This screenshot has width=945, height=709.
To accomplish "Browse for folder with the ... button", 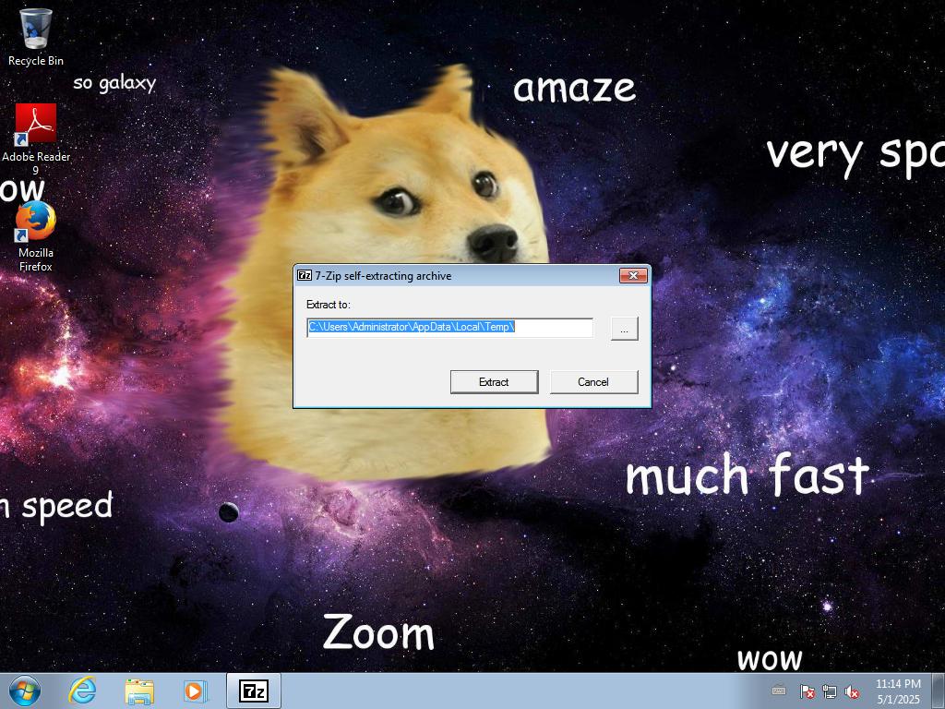I will point(625,330).
